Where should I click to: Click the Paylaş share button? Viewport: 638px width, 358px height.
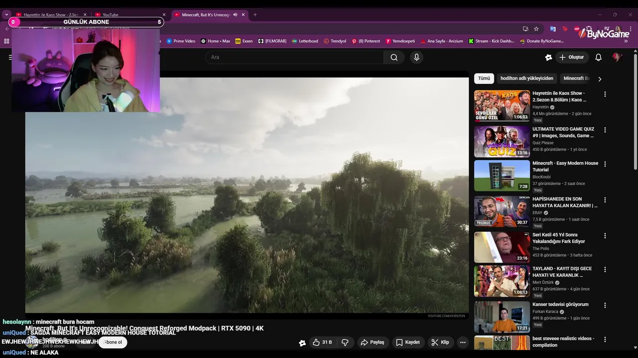pyautogui.click(x=372, y=342)
